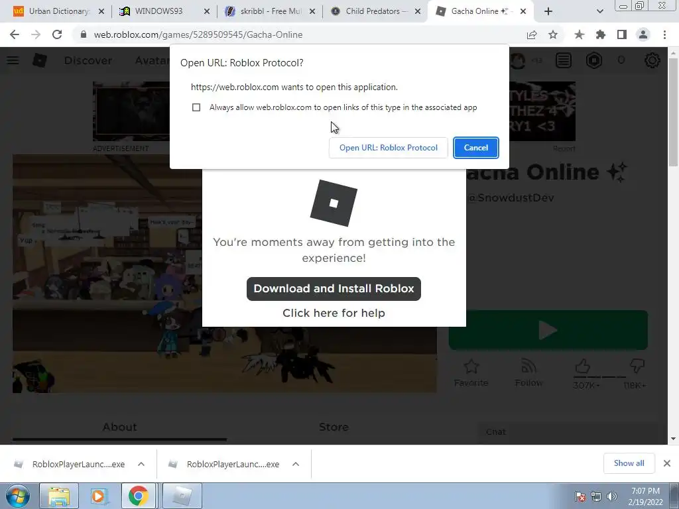679x509 pixels.
Task: Toggle the browser side panel
Action: 622,34
